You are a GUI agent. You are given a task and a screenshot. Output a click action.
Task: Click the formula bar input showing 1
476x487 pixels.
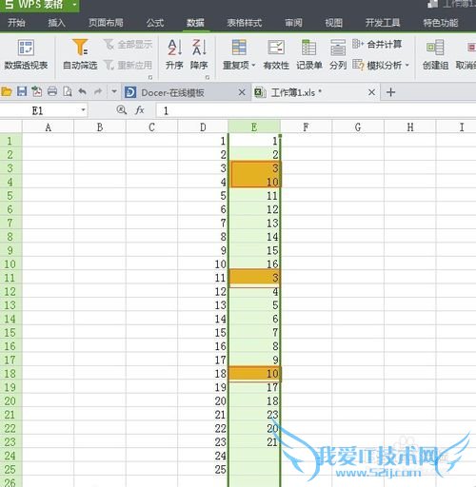316,110
